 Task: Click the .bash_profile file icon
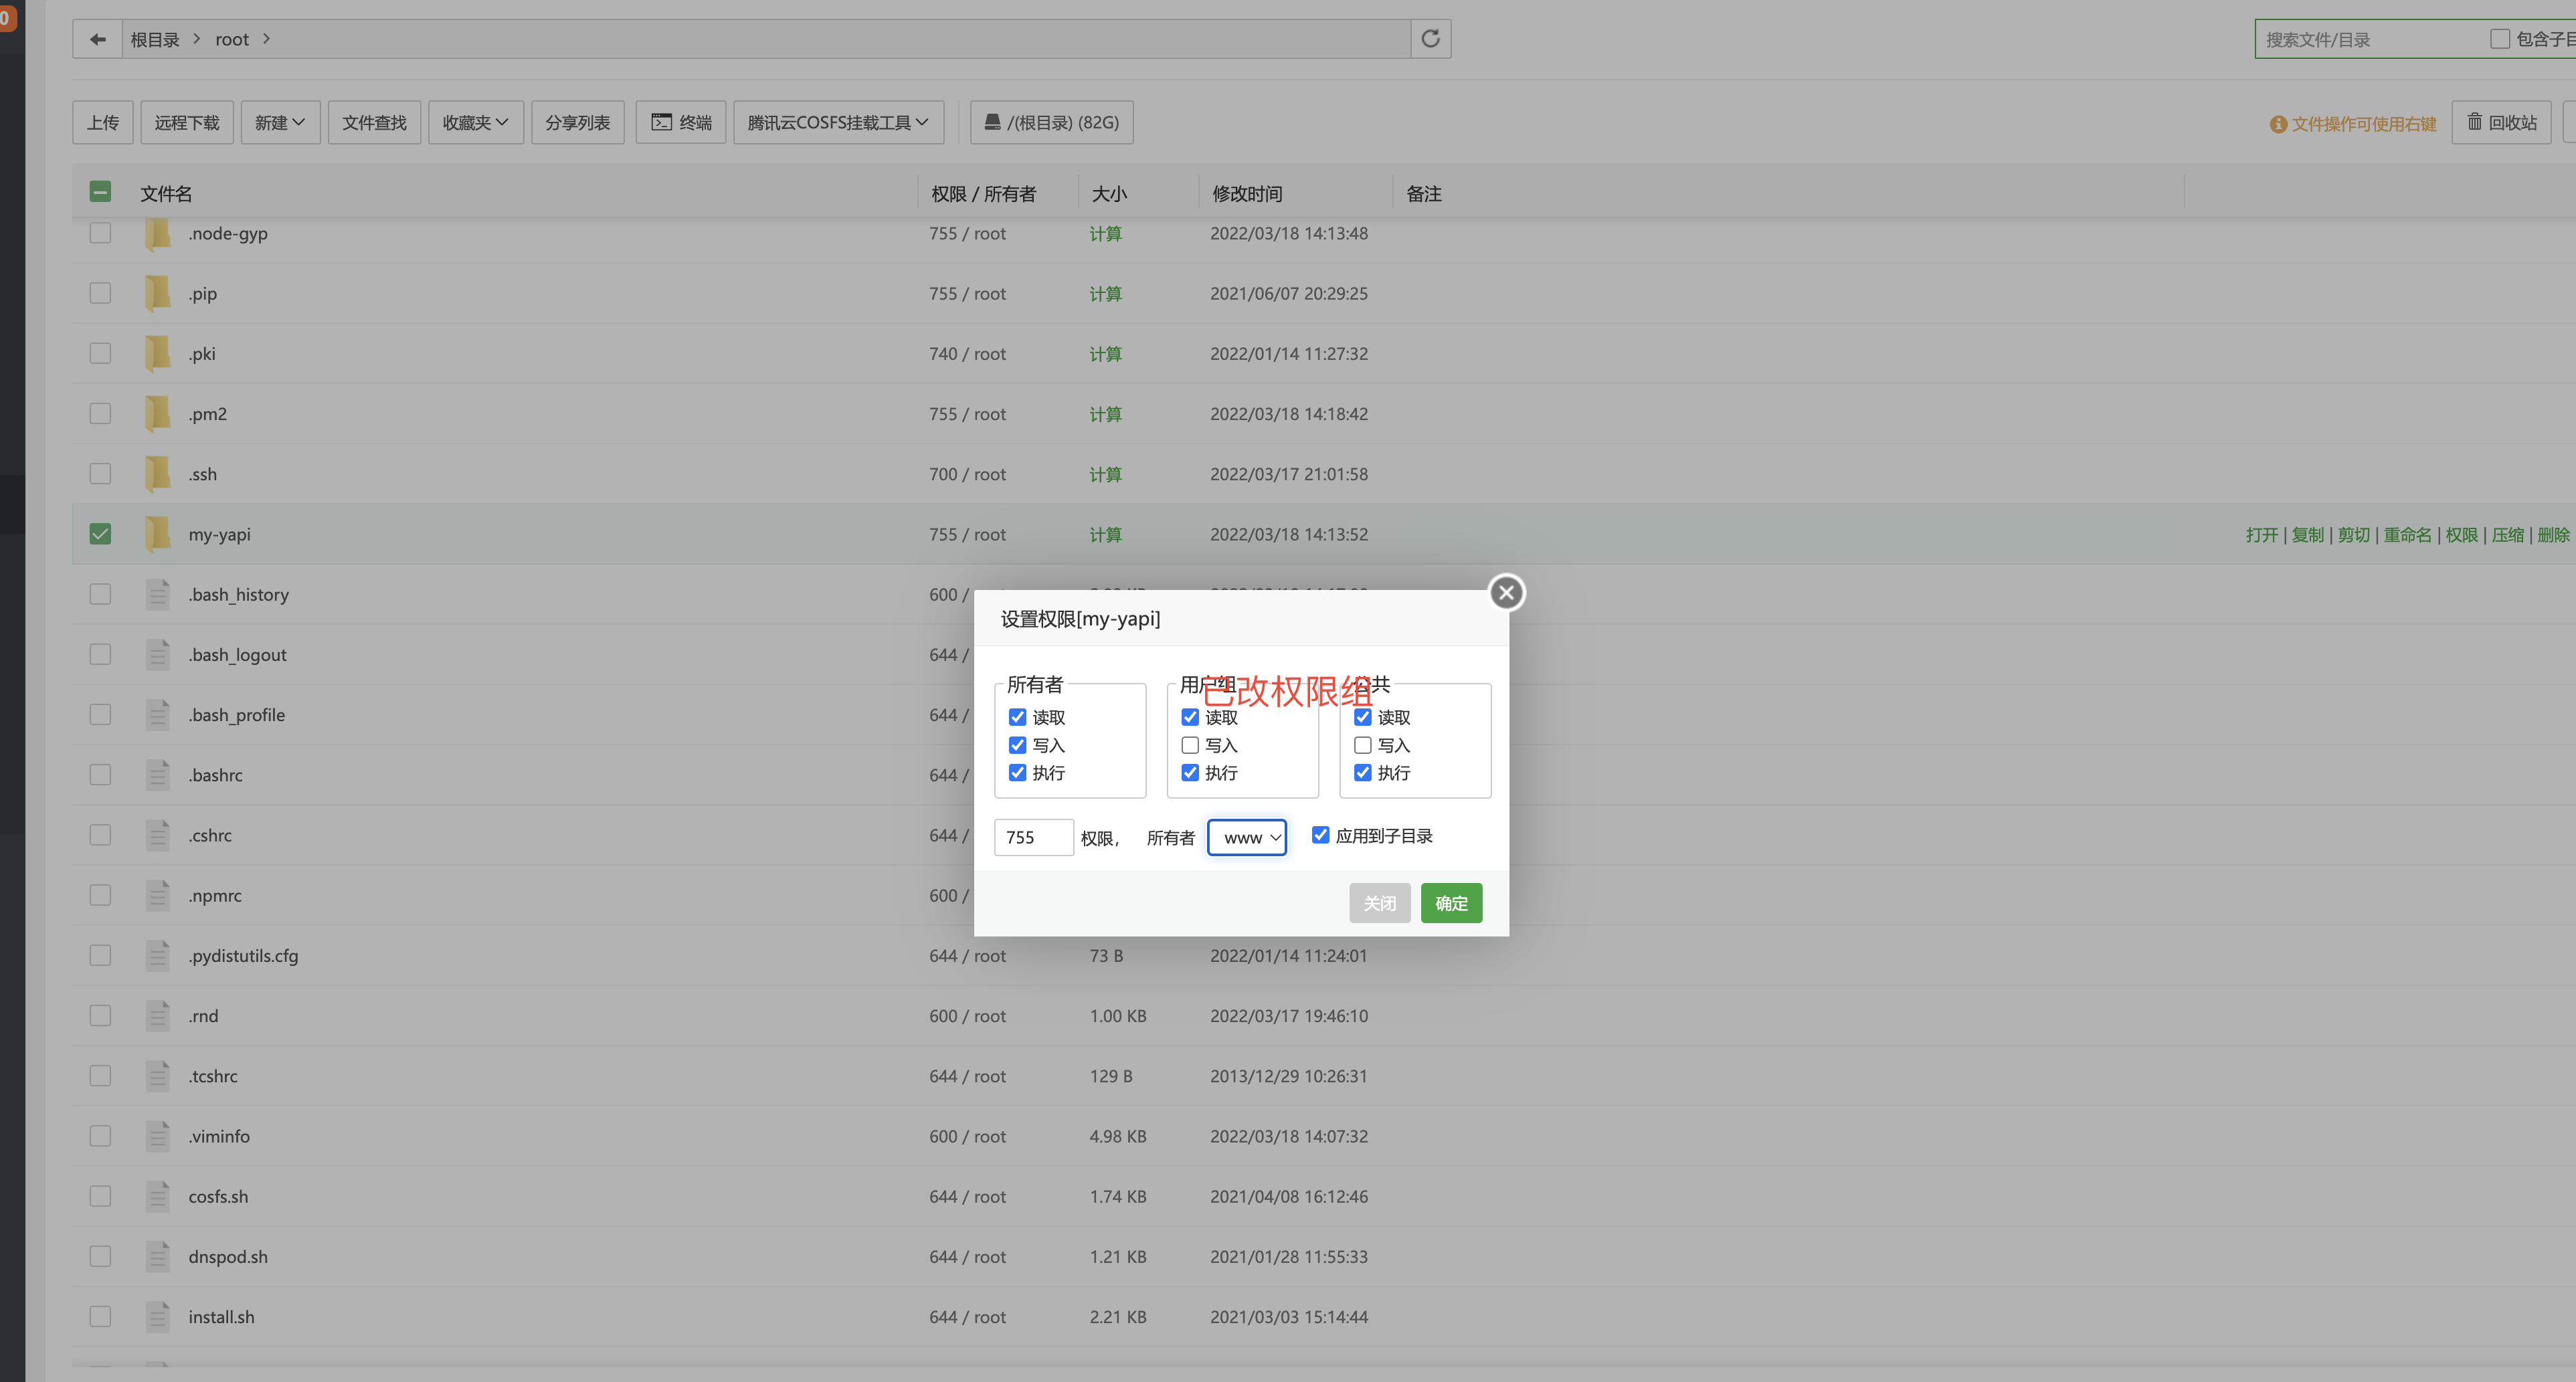point(157,714)
